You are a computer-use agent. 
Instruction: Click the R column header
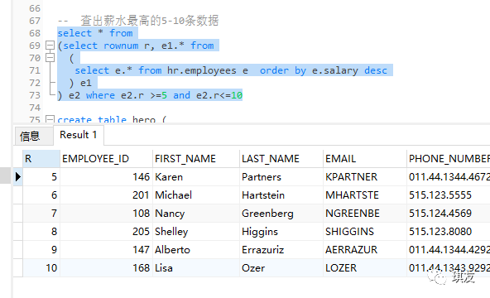pyautogui.click(x=41, y=159)
